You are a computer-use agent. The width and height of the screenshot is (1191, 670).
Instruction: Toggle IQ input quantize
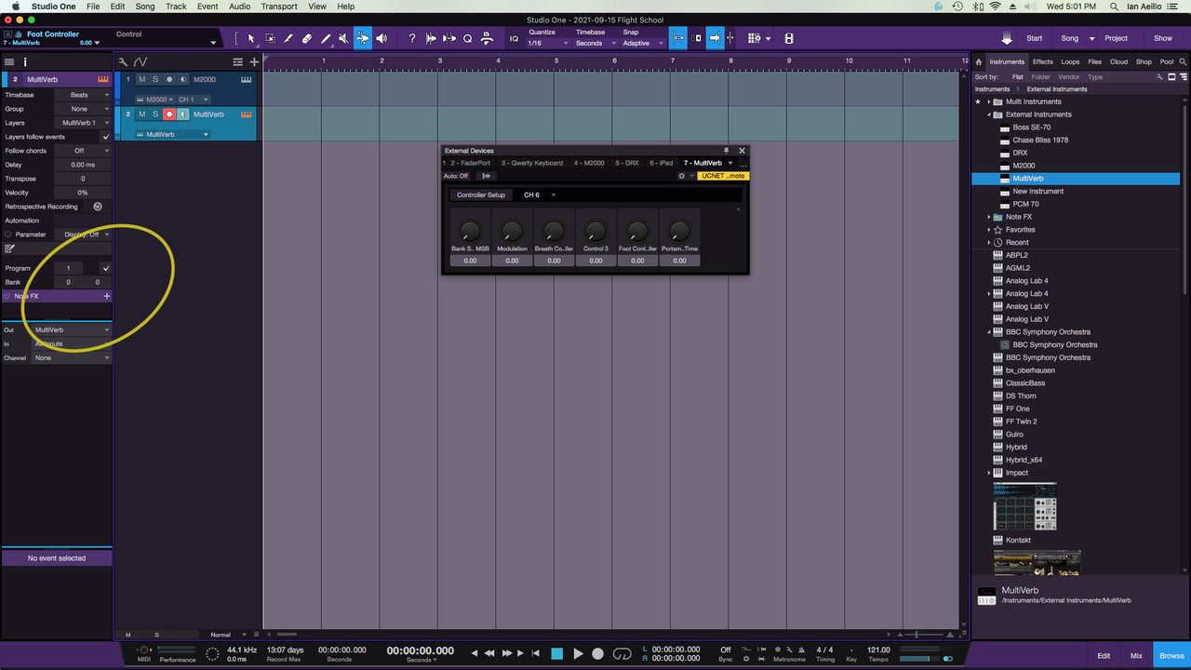point(514,38)
